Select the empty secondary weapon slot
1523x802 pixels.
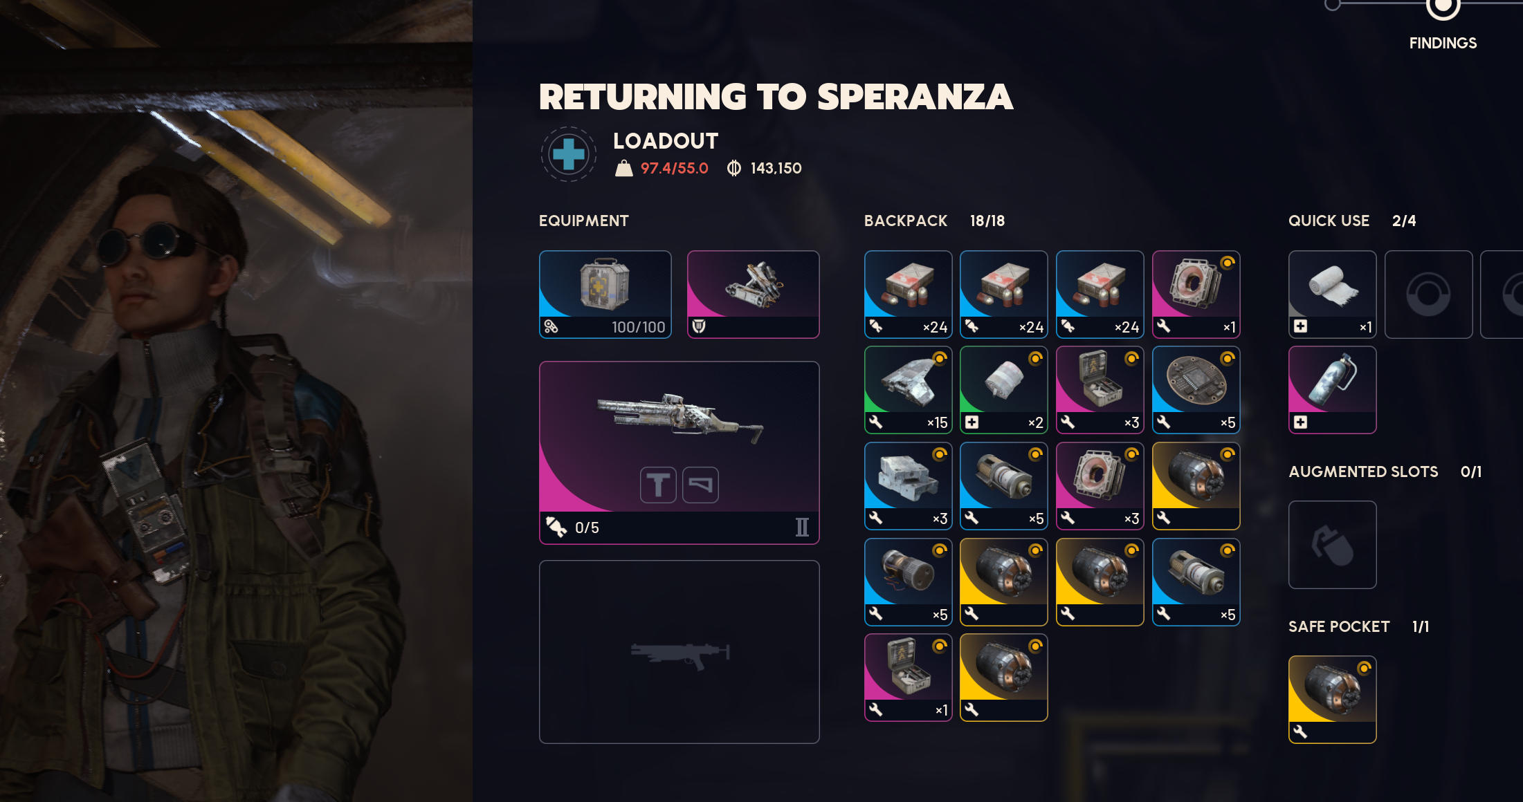tap(679, 651)
